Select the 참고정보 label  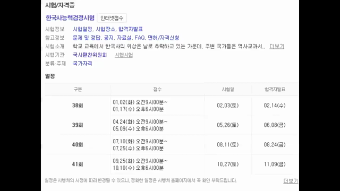pyautogui.click(x=55, y=38)
